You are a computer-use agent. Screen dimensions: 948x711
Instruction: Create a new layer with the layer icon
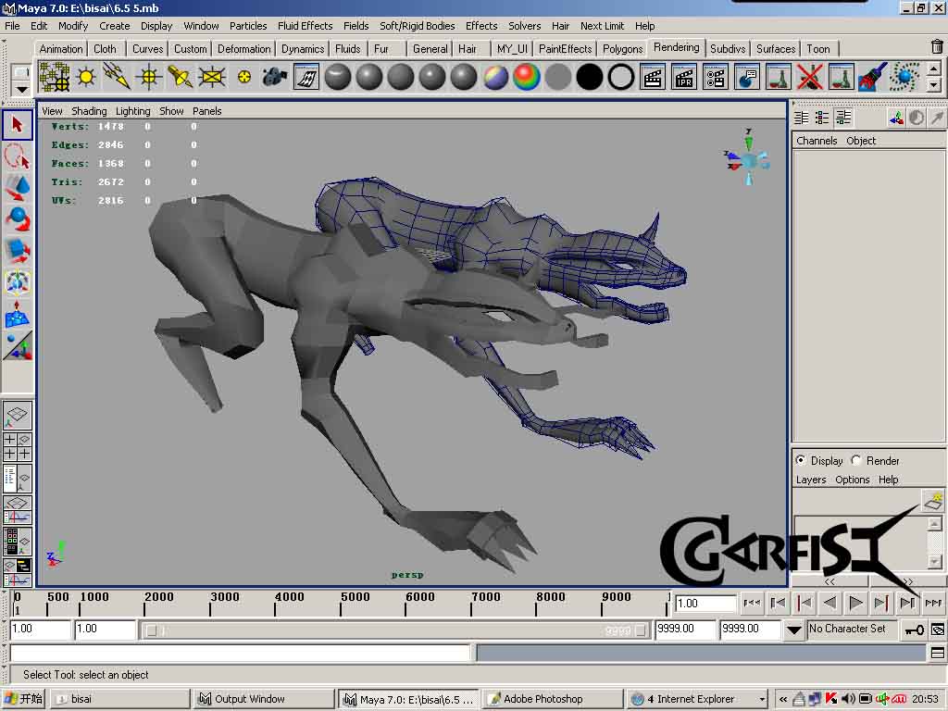[933, 501]
